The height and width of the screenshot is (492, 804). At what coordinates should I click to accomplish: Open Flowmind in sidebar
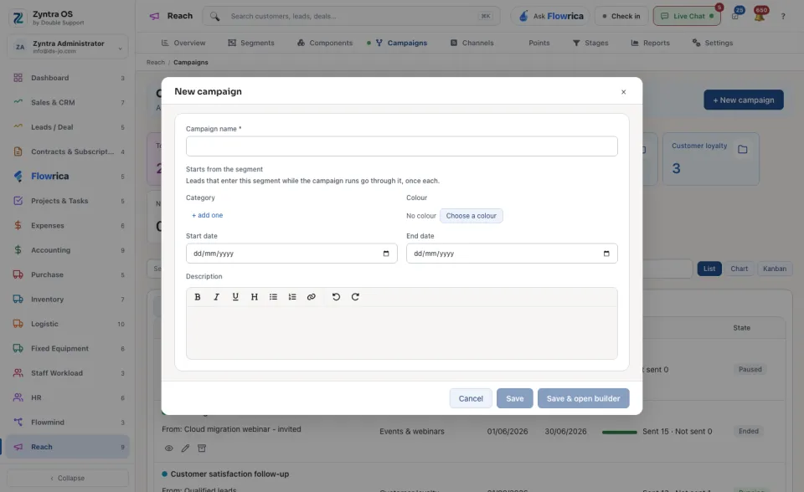point(68,423)
